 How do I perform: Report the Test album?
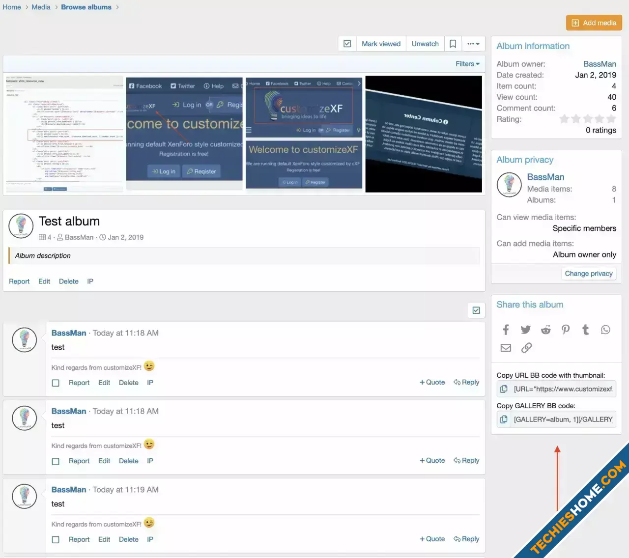point(19,281)
